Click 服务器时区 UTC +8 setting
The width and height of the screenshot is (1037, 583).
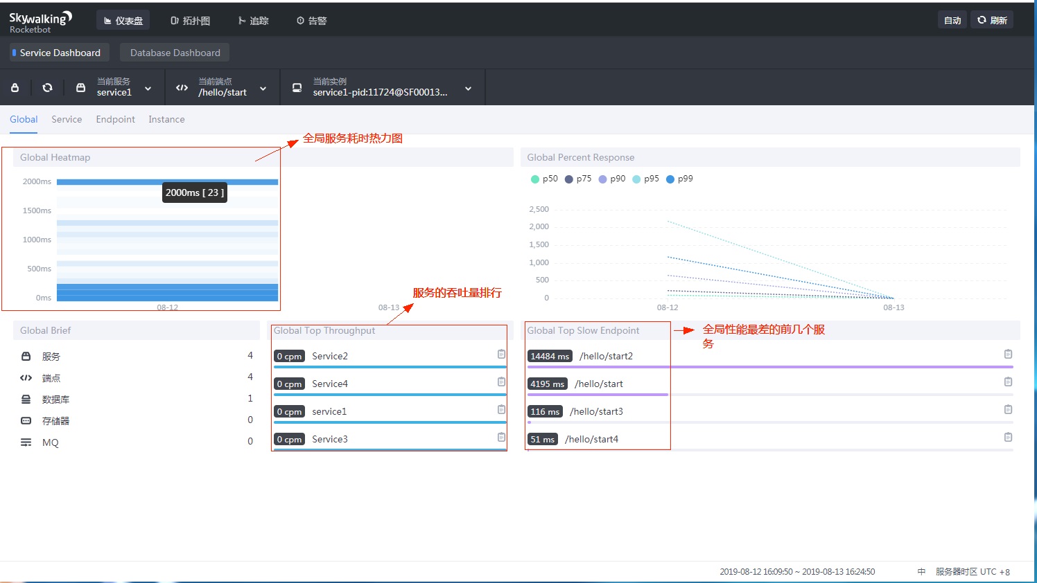pyautogui.click(x=973, y=572)
